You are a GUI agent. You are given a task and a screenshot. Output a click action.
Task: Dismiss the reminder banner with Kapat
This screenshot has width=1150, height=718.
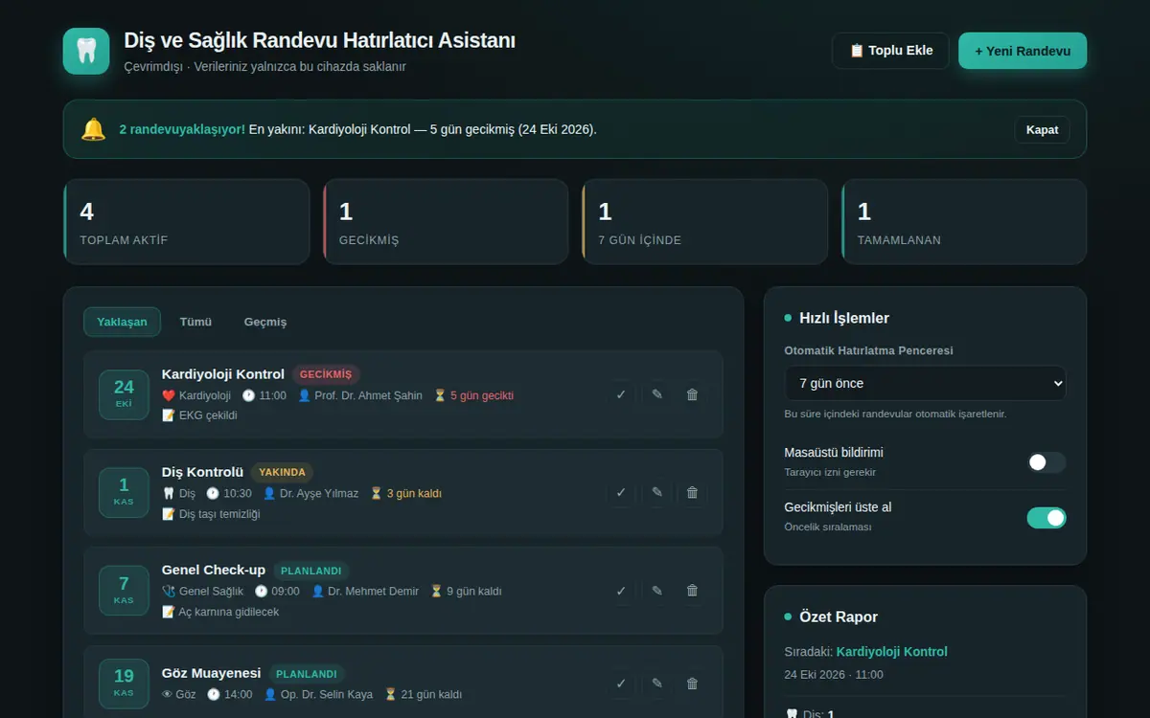[x=1042, y=129]
